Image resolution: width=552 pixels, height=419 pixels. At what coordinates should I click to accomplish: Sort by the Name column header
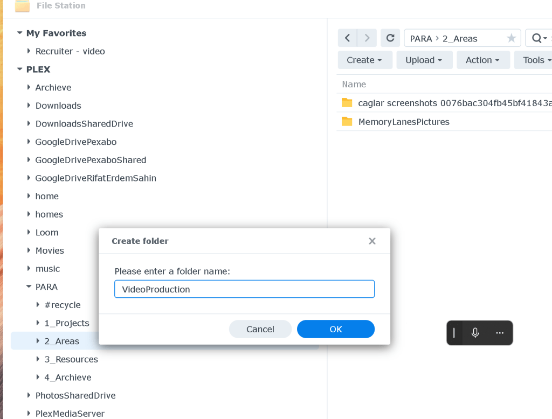tap(354, 85)
